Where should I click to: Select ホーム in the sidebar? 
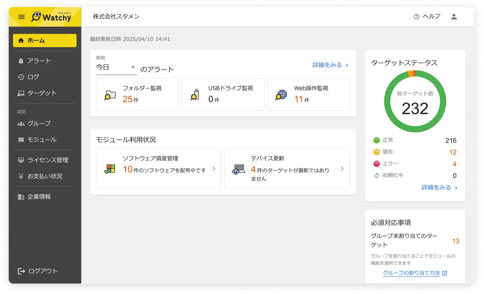[x=45, y=40]
